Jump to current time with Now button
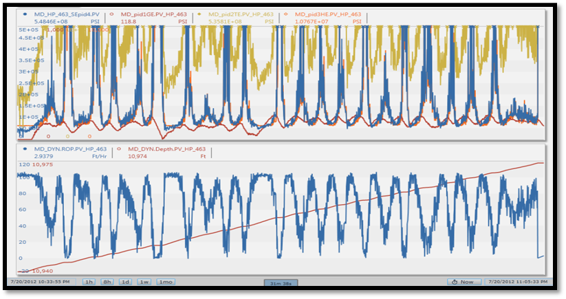The width and height of the screenshot is (566, 299). 462,282
